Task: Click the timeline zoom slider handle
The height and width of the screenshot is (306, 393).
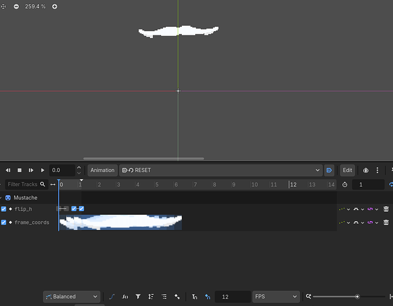Action: click(x=357, y=297)
